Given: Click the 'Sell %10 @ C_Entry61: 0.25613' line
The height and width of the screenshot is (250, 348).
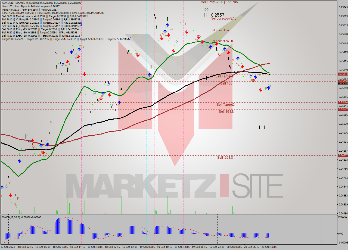Looking at the screenshot, I should click(42, 23).
